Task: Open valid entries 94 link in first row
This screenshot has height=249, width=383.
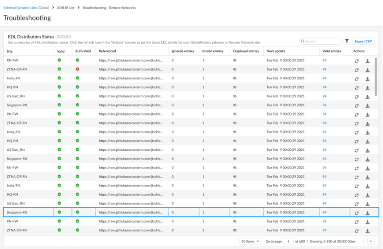Action: pyautogui.click(x=325, y=60)
